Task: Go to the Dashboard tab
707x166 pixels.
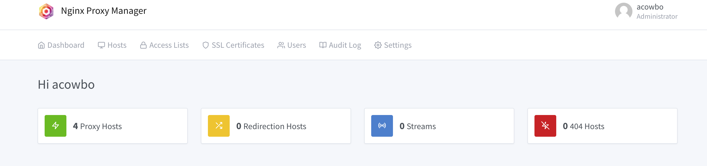Action: [61, 45]
